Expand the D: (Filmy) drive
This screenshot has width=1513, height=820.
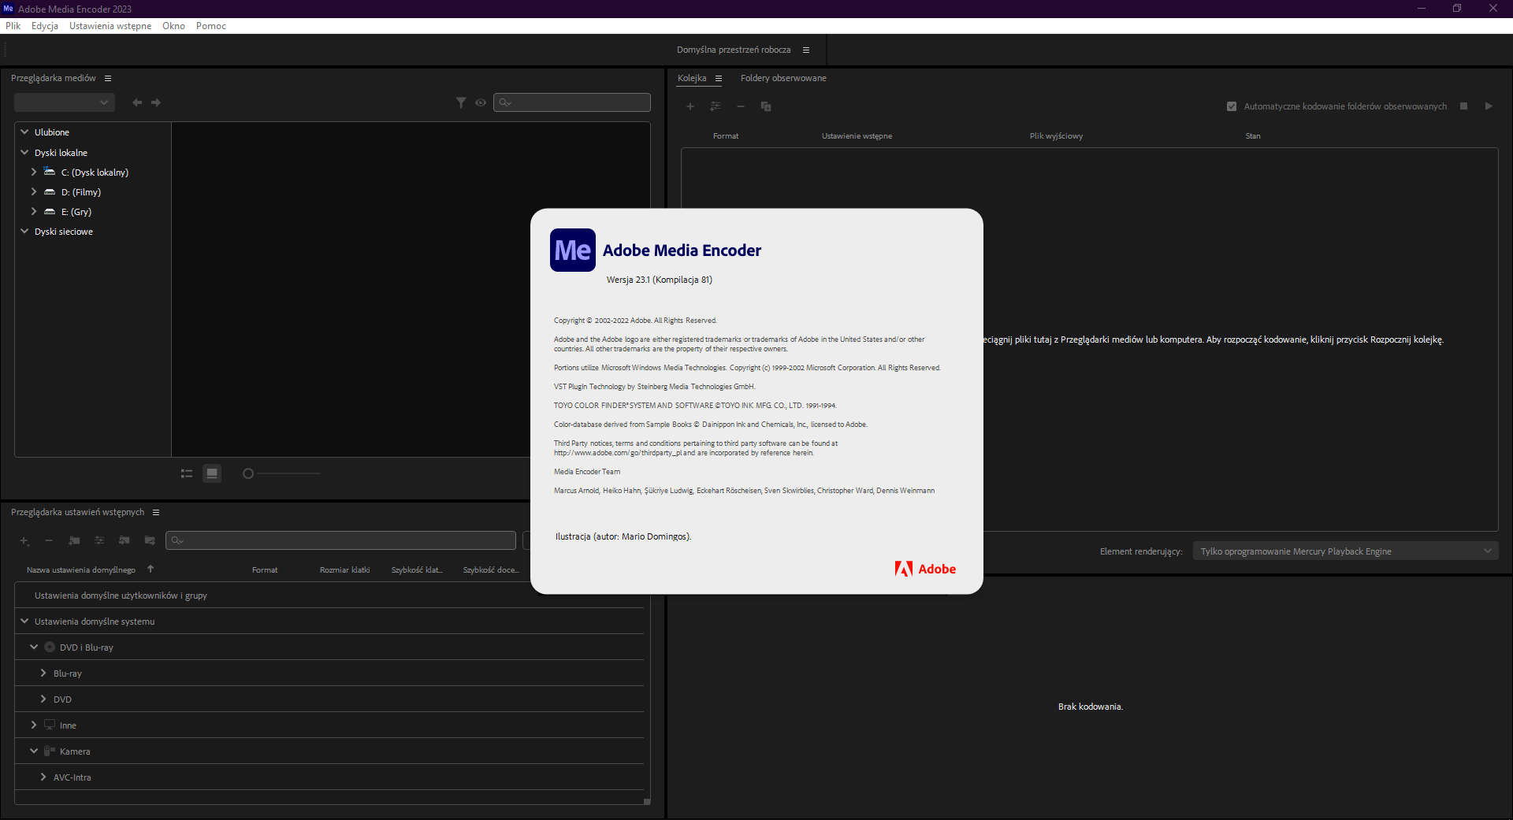[x=34, y=191]
